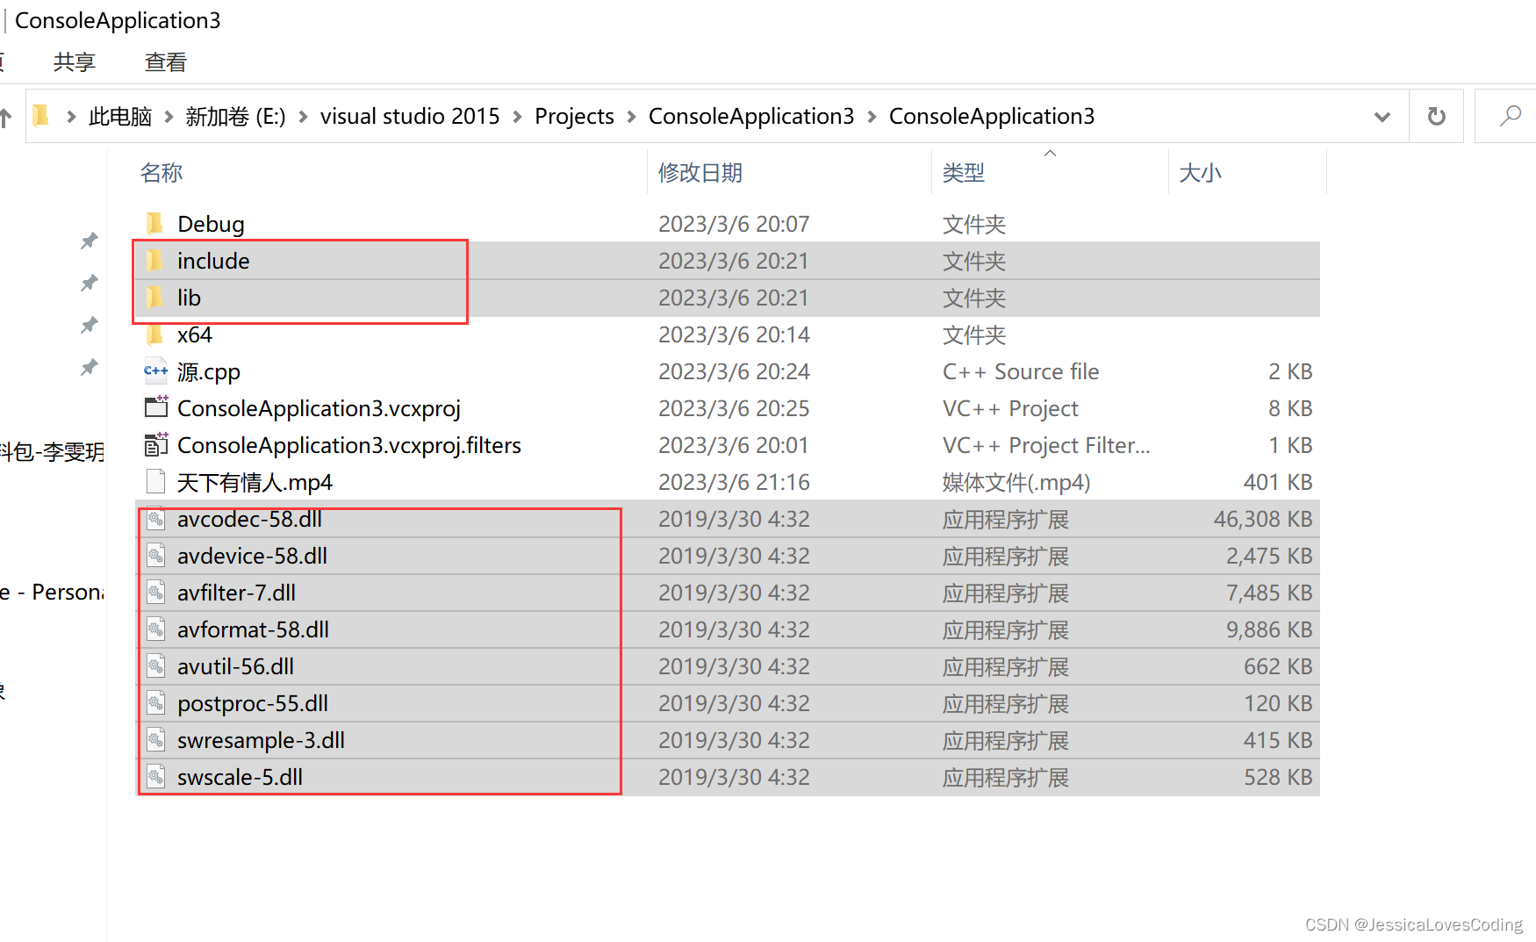Navigate to visual studio 2015 breadcrumb

(410, 117)
